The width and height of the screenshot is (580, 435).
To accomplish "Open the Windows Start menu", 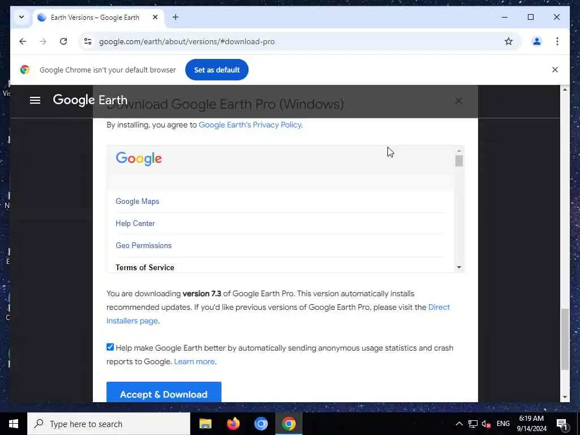I will point(14,424).
